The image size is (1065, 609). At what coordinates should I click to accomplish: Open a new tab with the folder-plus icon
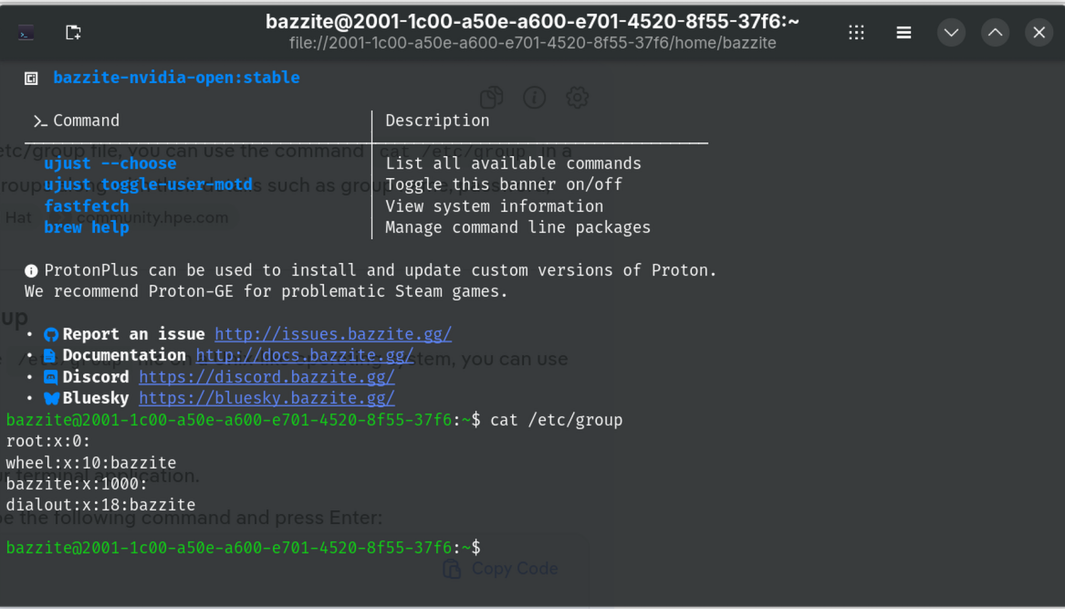click(72, 31)
